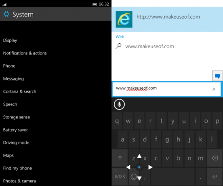Open Photos & camera settings
This screenshot has width=223, height=186.
(x=19, y=181)
